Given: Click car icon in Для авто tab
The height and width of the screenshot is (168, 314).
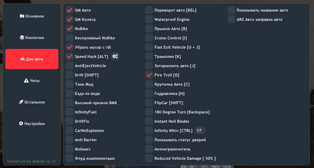Looking at the screenshot, I should [x=22, y=59].
